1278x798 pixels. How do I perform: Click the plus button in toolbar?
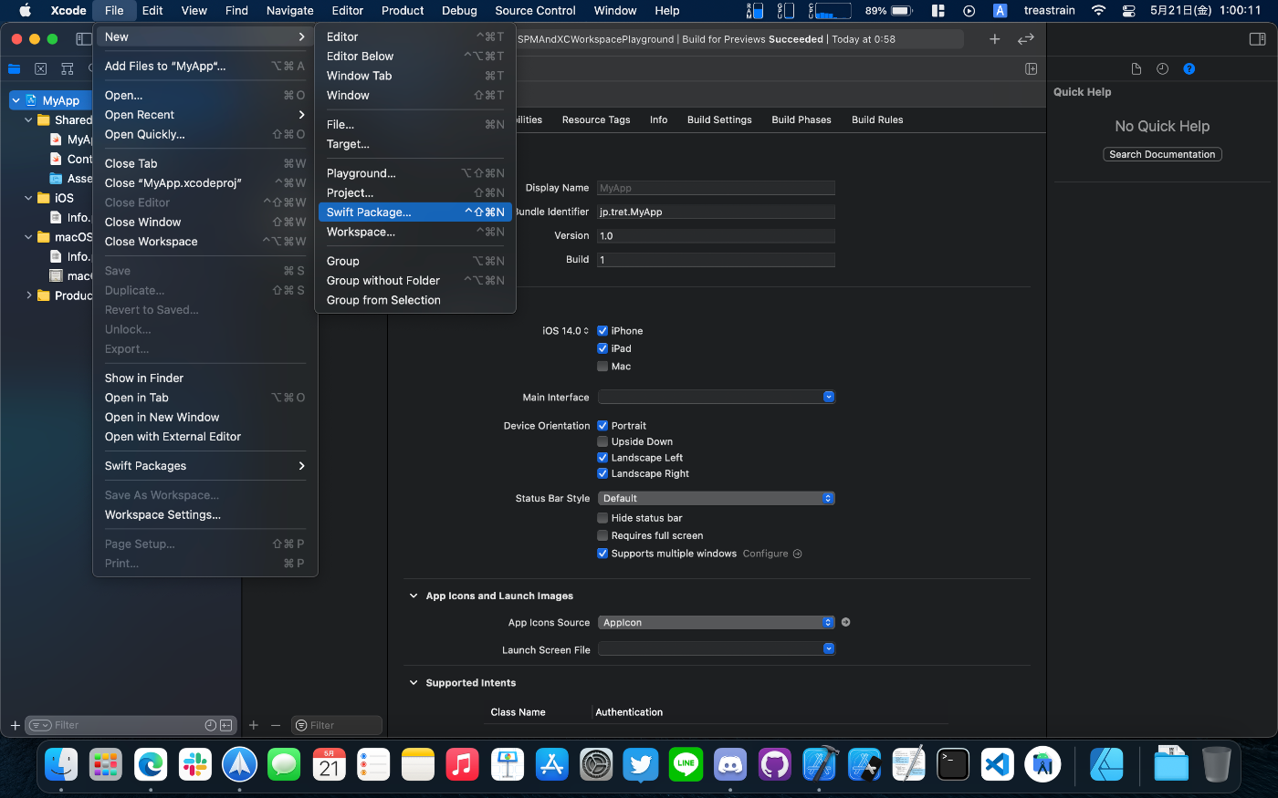(994, 39)
